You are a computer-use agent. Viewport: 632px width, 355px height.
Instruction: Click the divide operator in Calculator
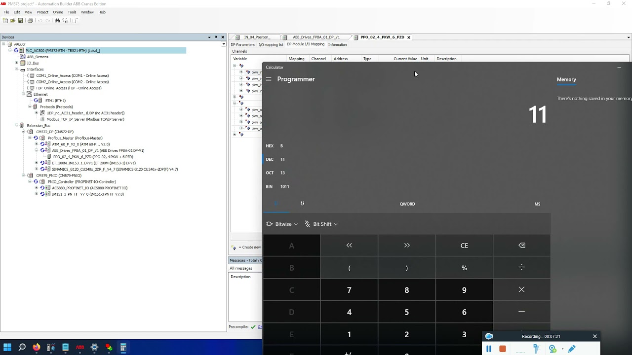point(522,267)
